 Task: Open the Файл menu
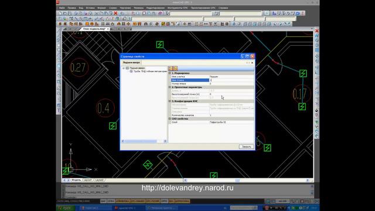(x=62, y=8)
